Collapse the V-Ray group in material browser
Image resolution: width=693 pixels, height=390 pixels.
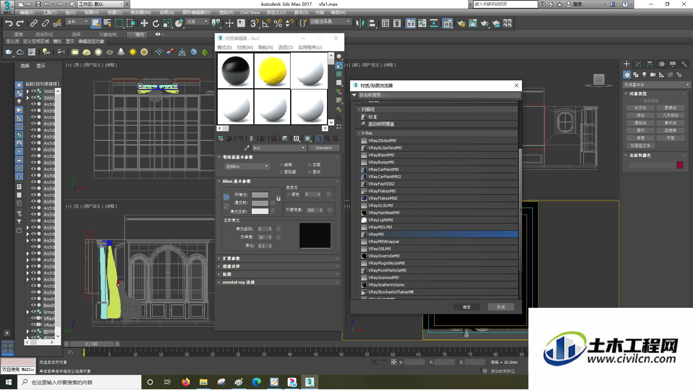pyautogui.click(x=359, y=133)
